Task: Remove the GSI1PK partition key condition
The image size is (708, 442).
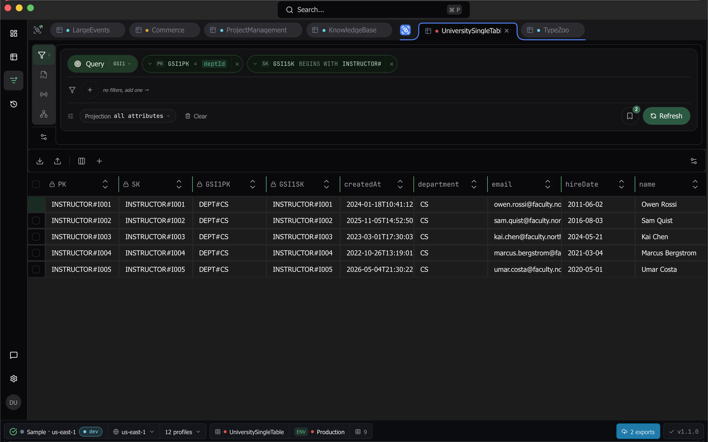Action: click(x=237, y=64)
